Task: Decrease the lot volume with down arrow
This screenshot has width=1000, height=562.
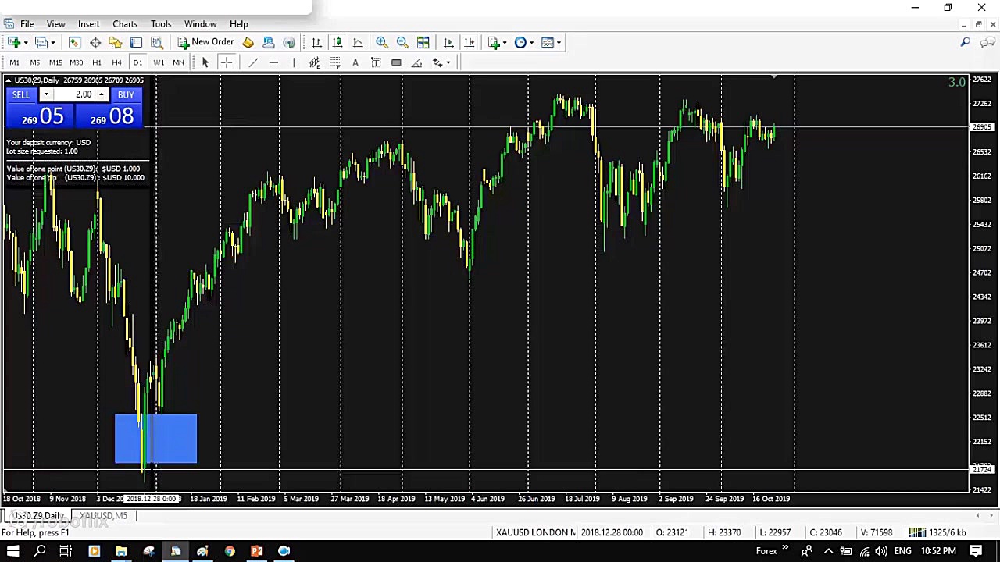Action: [x=46, y=95]
